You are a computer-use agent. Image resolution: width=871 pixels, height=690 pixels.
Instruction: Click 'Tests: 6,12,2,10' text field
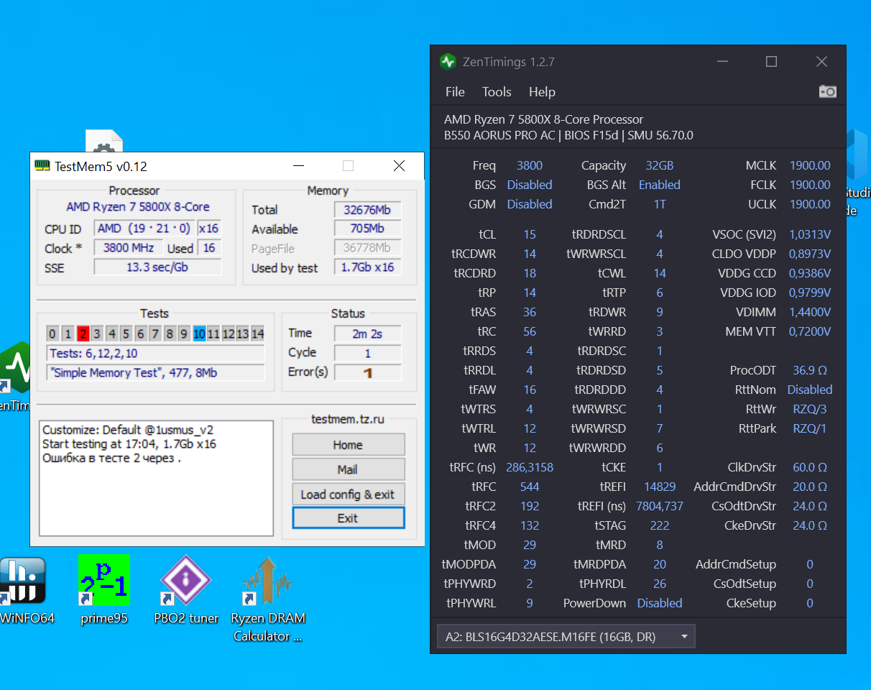tap(156, 353)
